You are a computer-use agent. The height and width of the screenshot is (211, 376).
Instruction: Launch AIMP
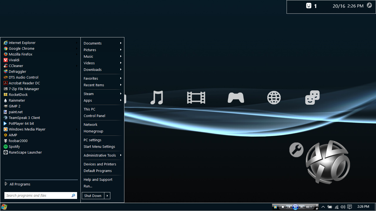tap(40, 135)
